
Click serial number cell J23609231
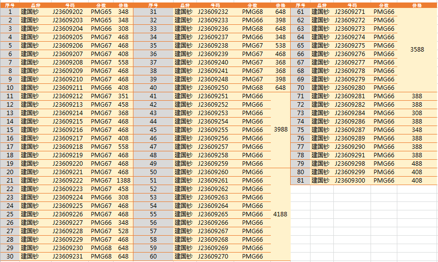[67, 257]
